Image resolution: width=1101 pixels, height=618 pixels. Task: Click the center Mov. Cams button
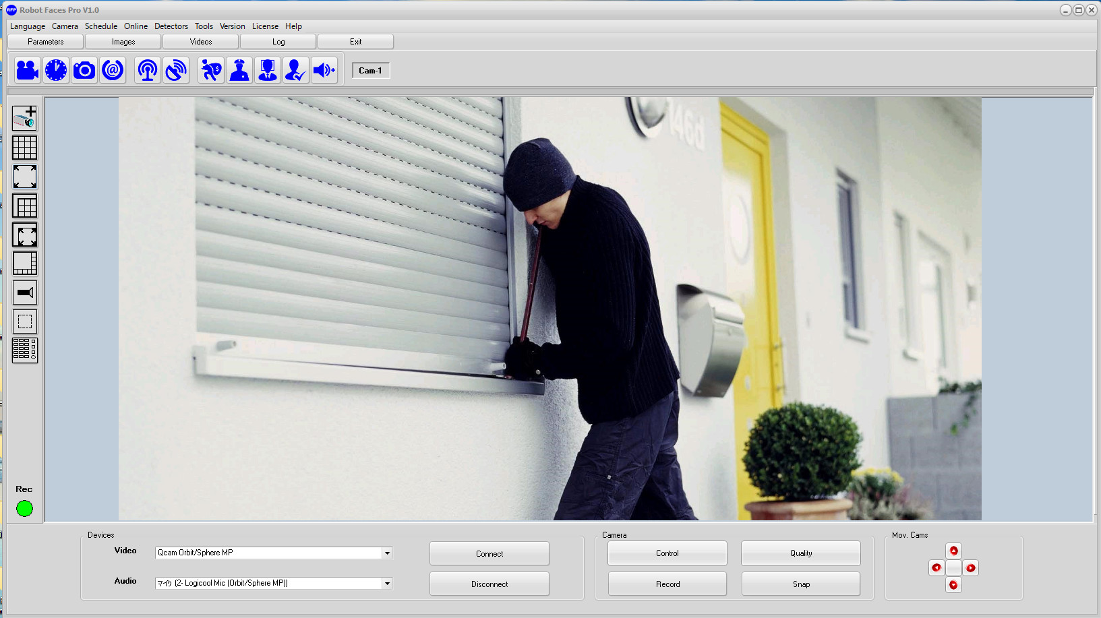click(x=953, y=568)
